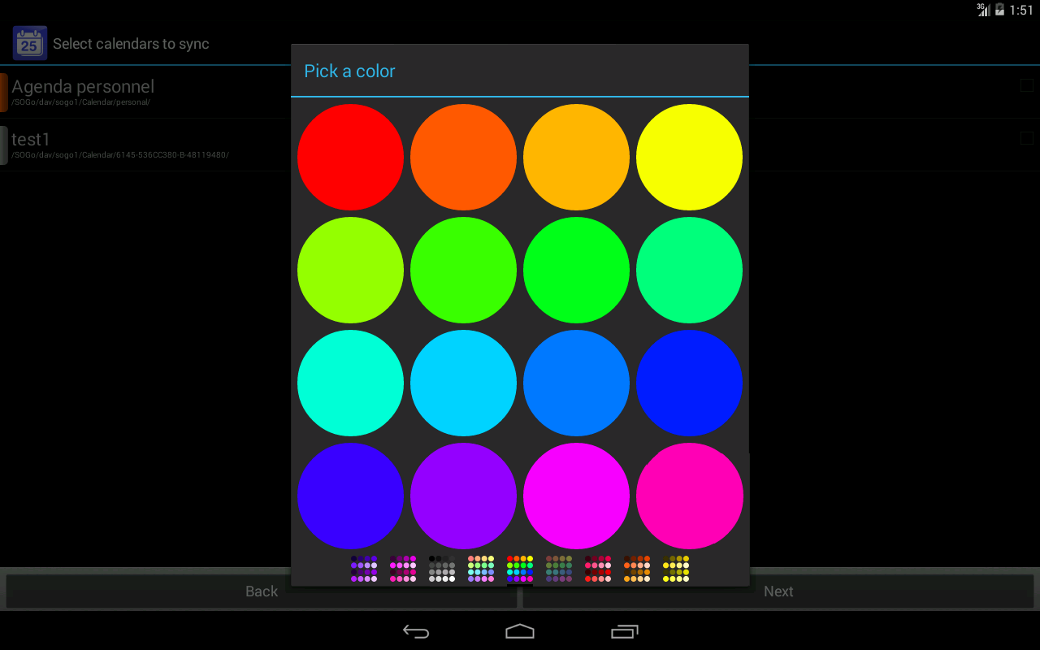Select the pure green color circle
The height and width of the screenshot is (650, 1040).
point(576,270)
